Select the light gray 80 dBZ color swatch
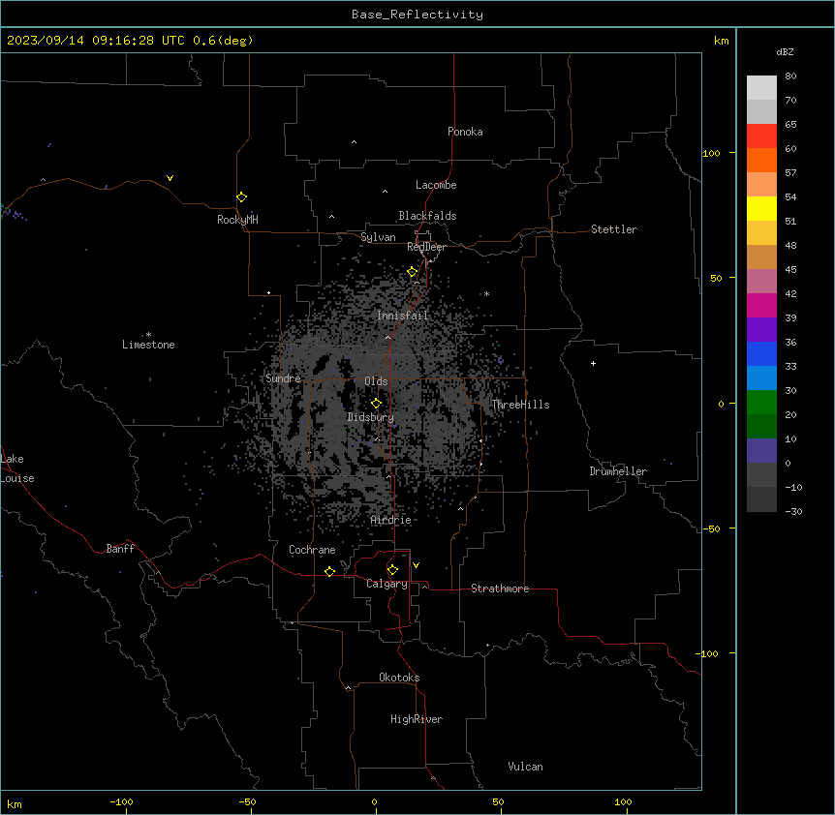 pos(761,88)
